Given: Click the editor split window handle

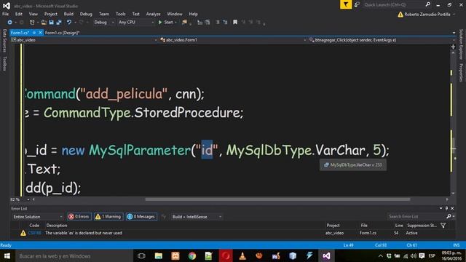Looking at the screenshot, I should [453, 47].
